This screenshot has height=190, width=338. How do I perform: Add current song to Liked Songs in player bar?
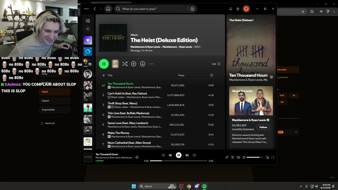[137, 157]
